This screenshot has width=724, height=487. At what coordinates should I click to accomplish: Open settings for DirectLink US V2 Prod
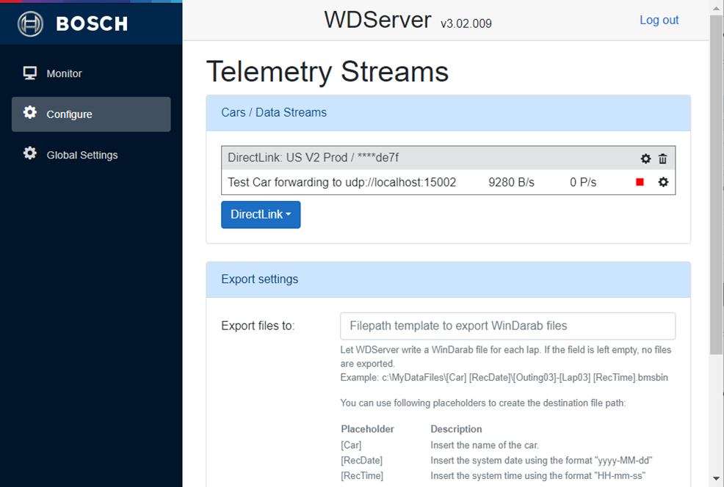click(x=645, y=158)
